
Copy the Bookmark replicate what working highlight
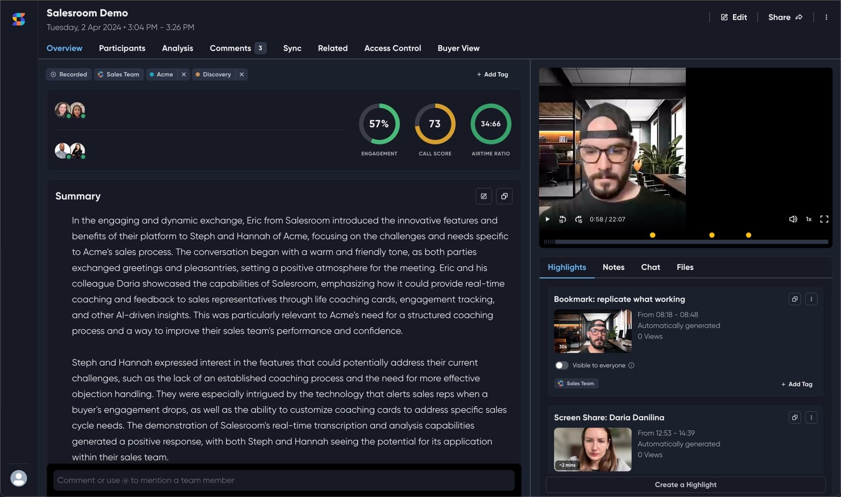(x=795, y=299)
